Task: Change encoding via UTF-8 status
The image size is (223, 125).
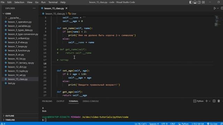Action: (x=164, y=124)
